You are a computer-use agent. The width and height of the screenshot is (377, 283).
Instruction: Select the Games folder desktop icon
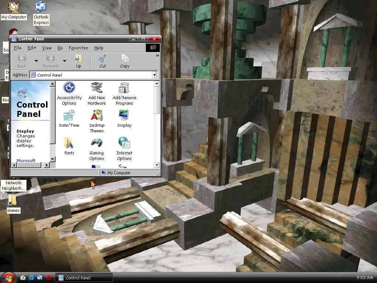coord(14,203)
